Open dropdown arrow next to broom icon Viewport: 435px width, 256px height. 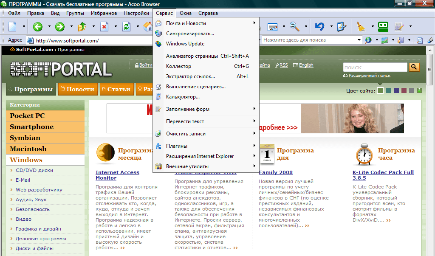pyautogui.click(x=372, y=27)
